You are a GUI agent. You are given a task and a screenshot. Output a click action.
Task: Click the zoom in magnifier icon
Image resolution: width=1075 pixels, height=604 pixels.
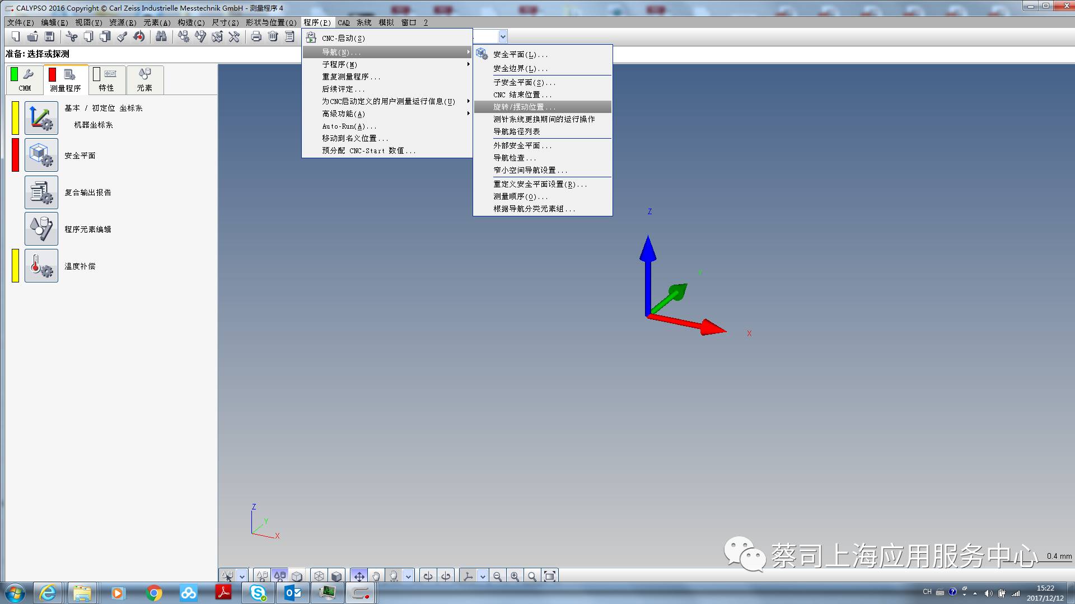coord(515,576)
